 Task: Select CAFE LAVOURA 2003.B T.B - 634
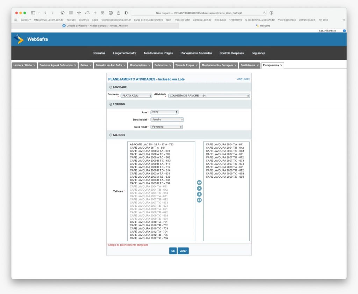pos(150,183)
